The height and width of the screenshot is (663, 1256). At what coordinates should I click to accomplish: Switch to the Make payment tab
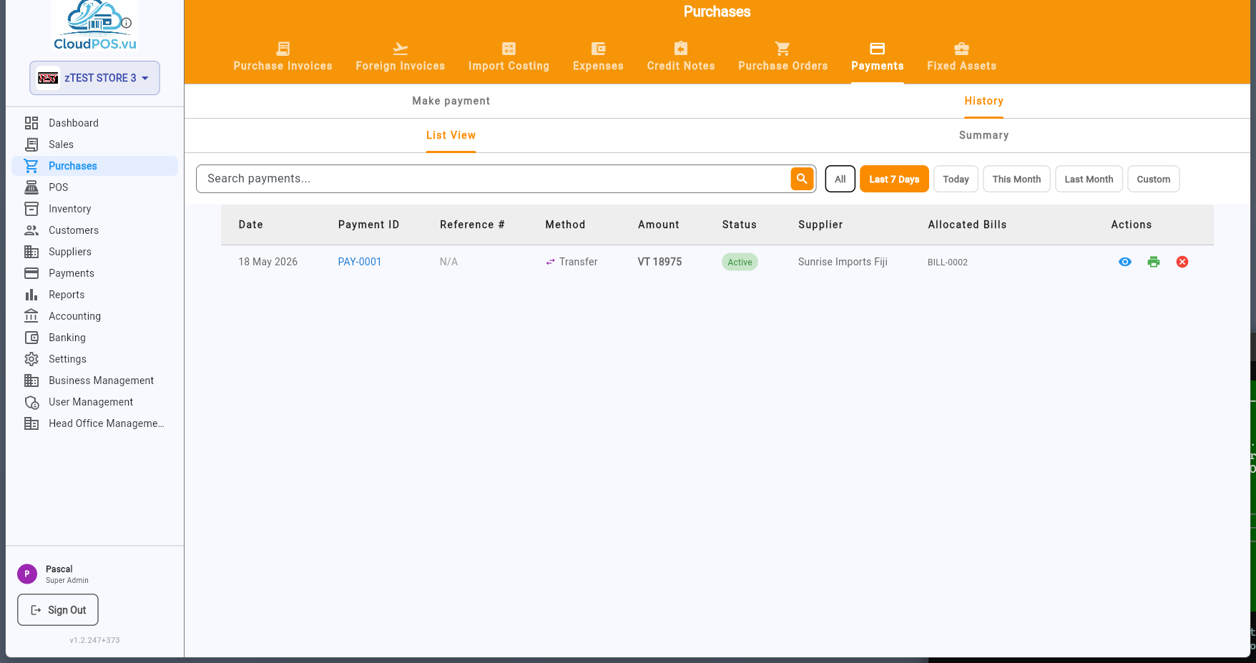tap(451, 101)
